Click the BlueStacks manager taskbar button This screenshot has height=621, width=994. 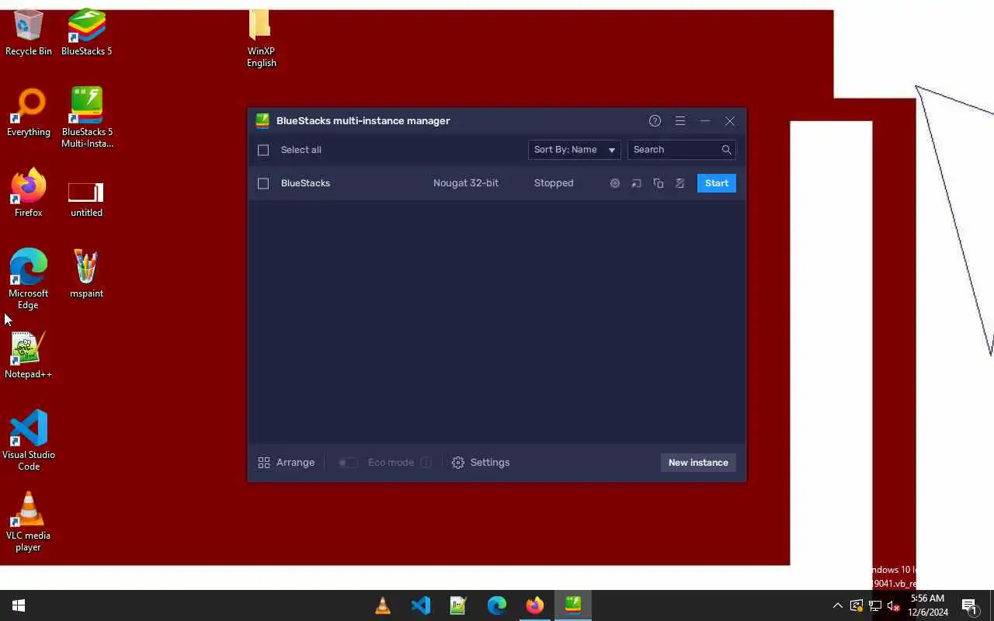pyautogui.click(x=573, y=605)
